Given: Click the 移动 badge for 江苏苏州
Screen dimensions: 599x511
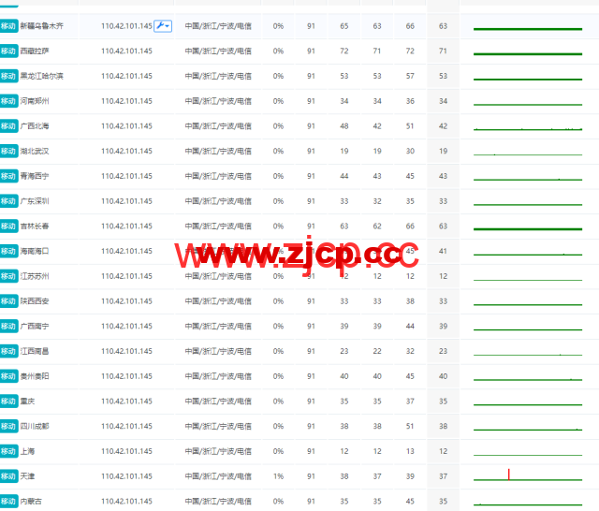Looking at the screenshot, I should coord(8,276).
